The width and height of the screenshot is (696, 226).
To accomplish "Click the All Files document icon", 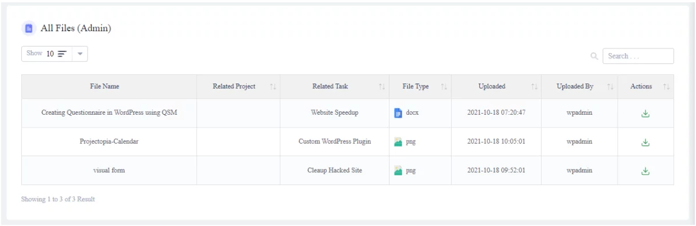I will point(28,28).
